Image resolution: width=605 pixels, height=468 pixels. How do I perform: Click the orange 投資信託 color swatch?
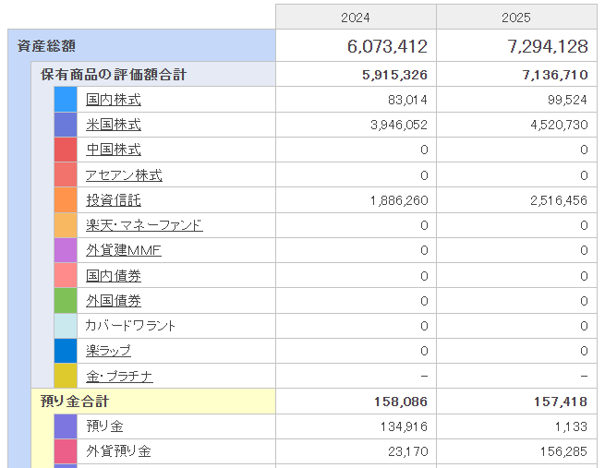click(66, 200)
